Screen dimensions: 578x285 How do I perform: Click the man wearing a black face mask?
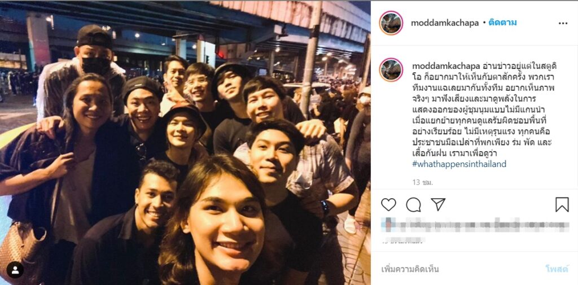pos(94,55)
